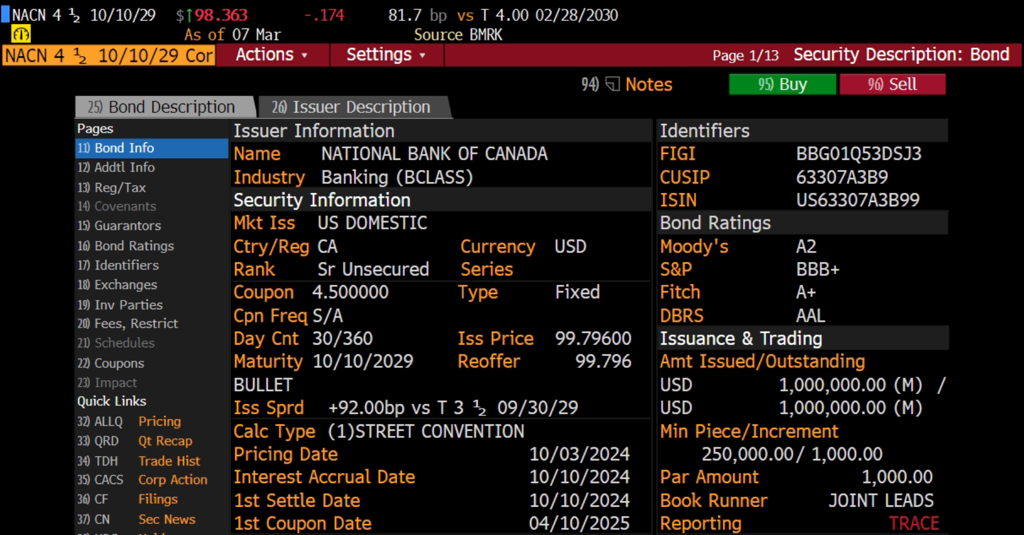Click the yellow gauge icon under NACN ticker
Screen dimensions: 1024x535
pyautogui.click(x=21, y=34)
